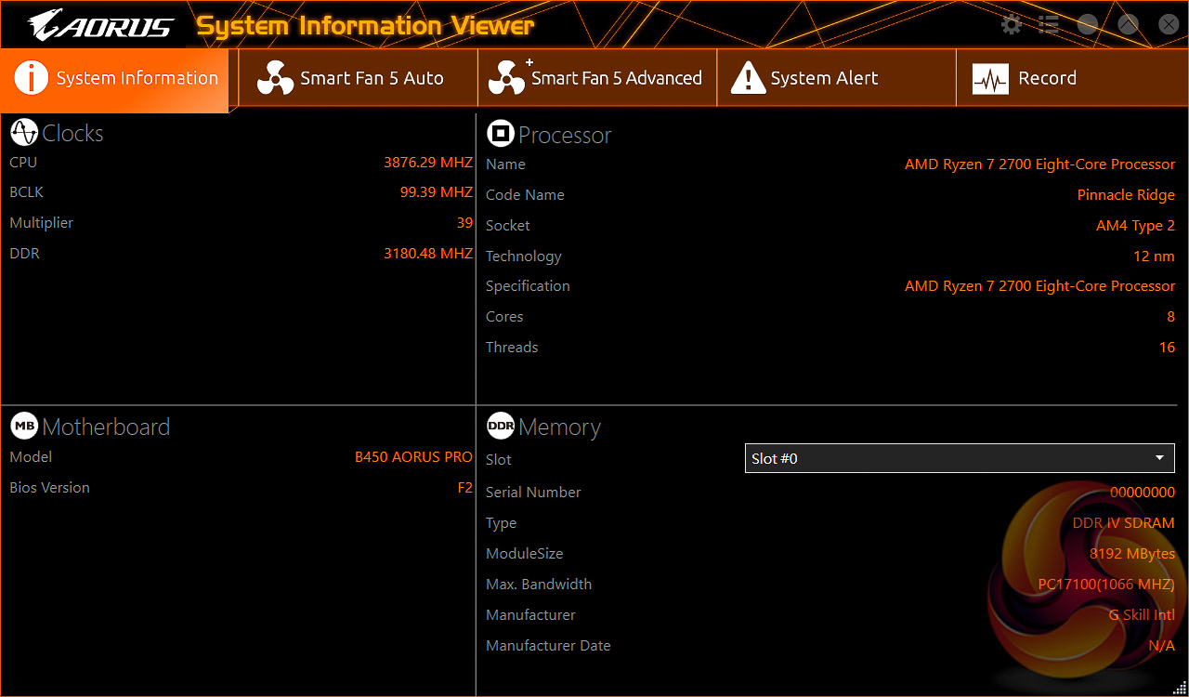Click the Record waveform icon
Screen dimensions: 1189x697
(x=990, y=79)
